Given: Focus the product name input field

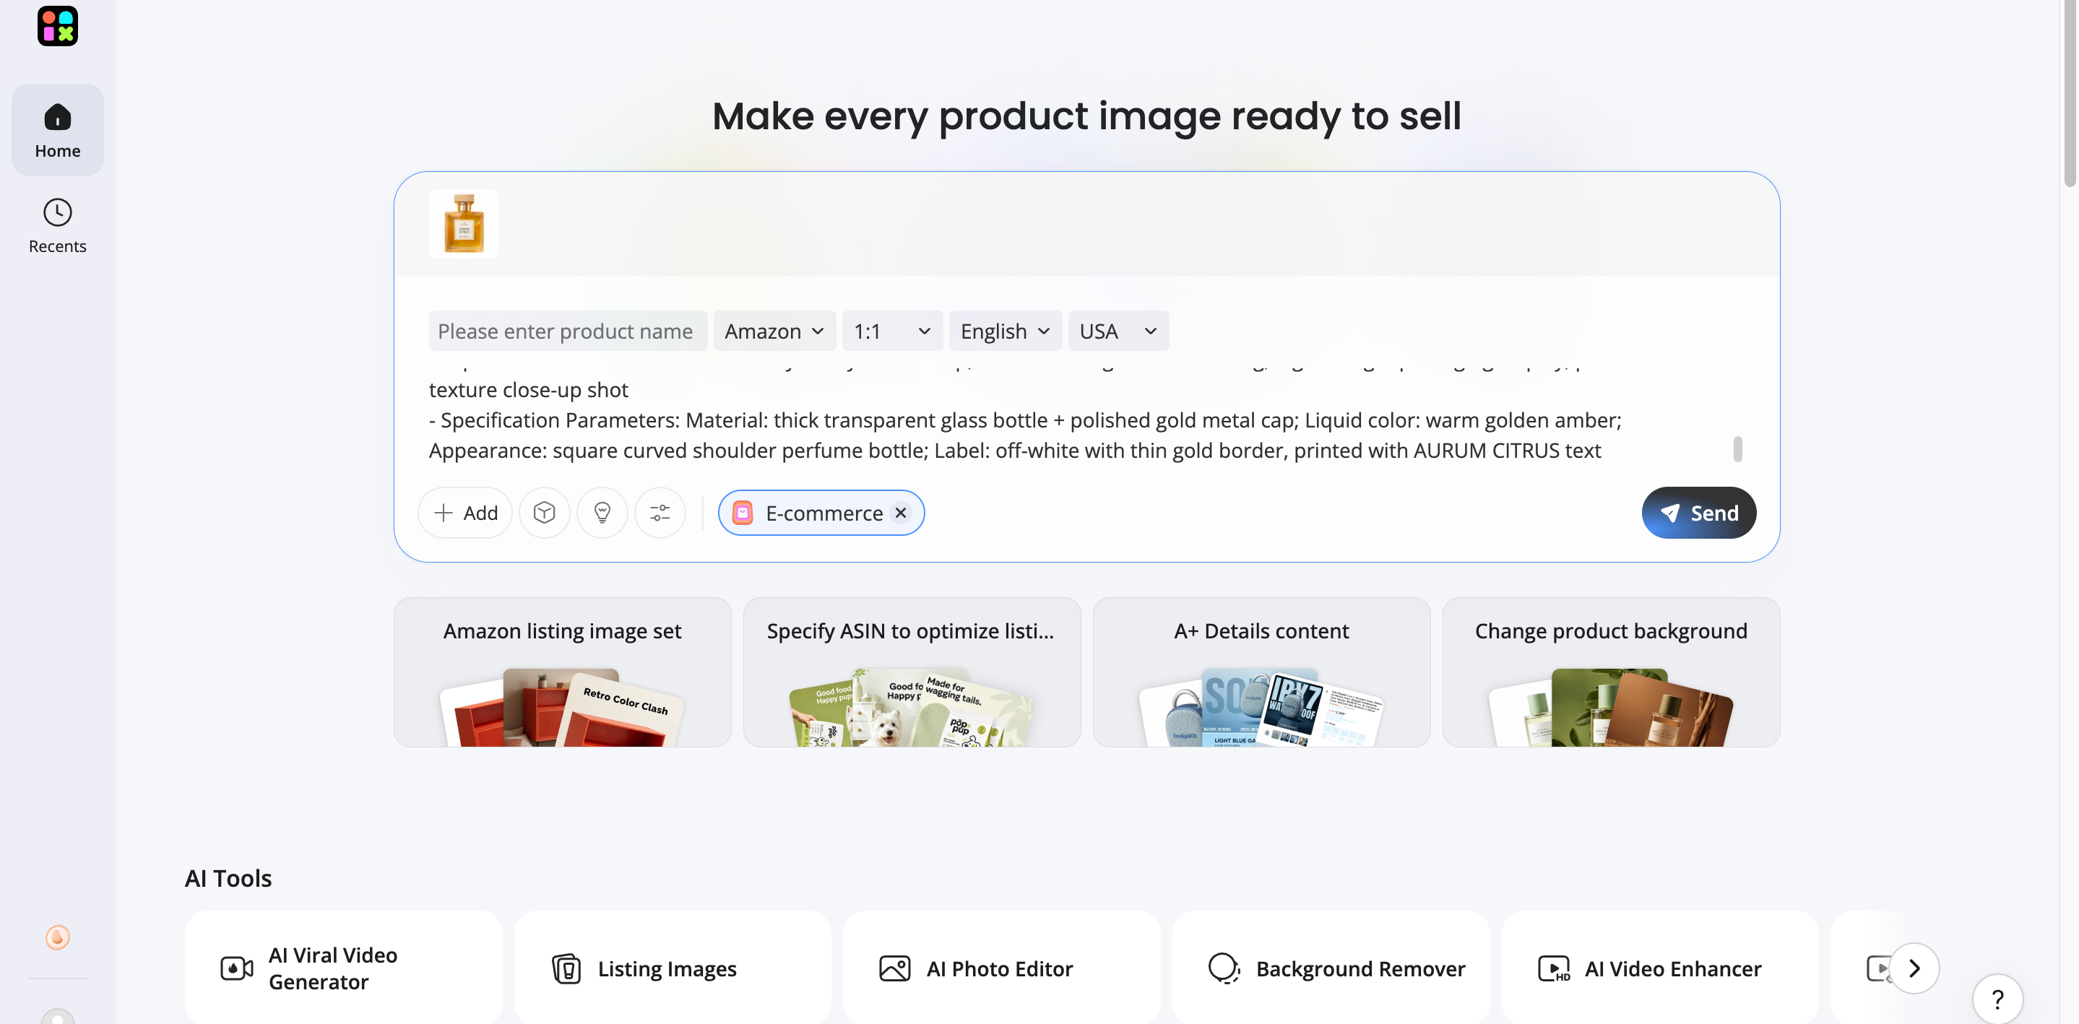Looking at the screenshot, I should coord(569,331).
